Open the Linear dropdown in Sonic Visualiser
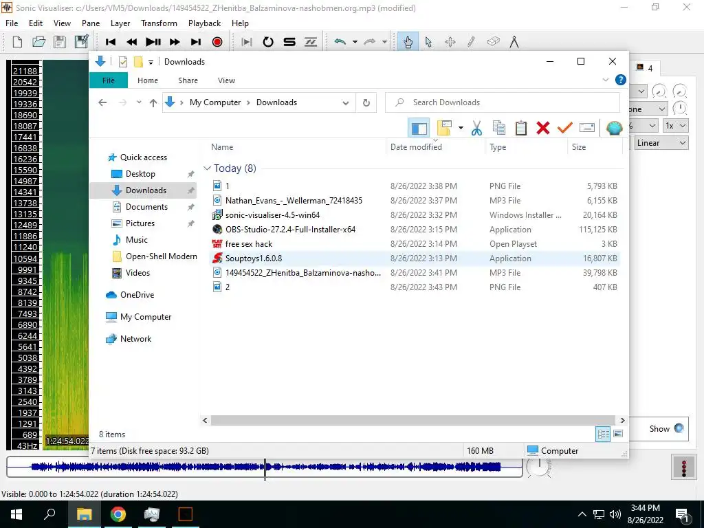Viewport: 704px width, 528px height. (661, 143)
